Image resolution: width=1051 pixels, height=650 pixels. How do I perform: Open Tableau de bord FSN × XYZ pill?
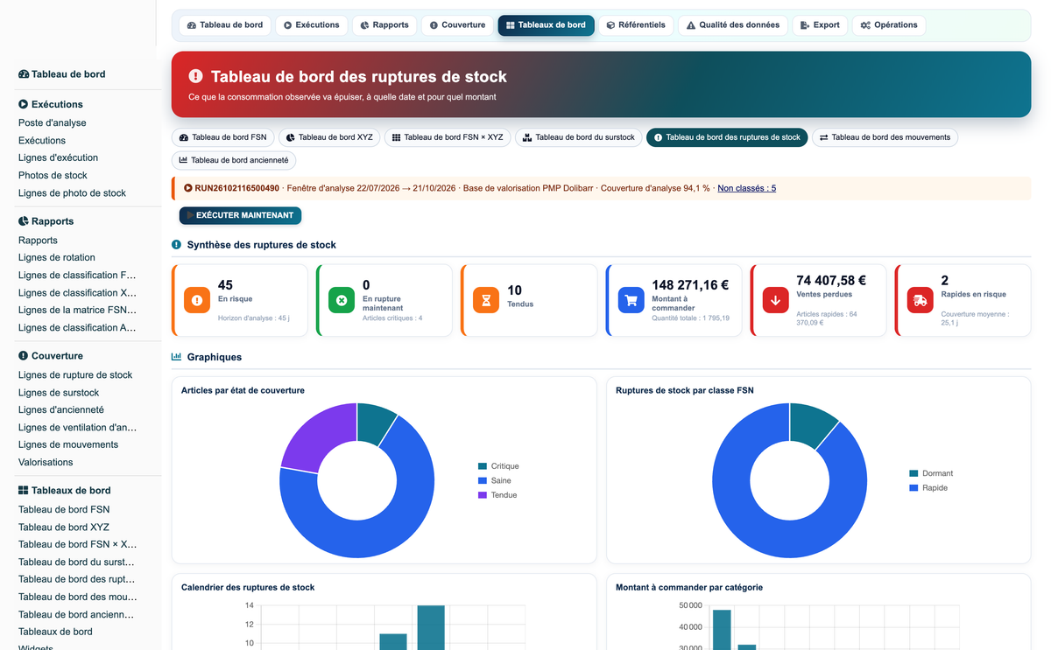(x=448, y=137)
